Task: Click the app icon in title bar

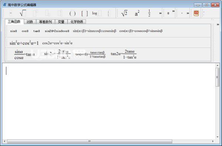Action: tap(5, 5)
